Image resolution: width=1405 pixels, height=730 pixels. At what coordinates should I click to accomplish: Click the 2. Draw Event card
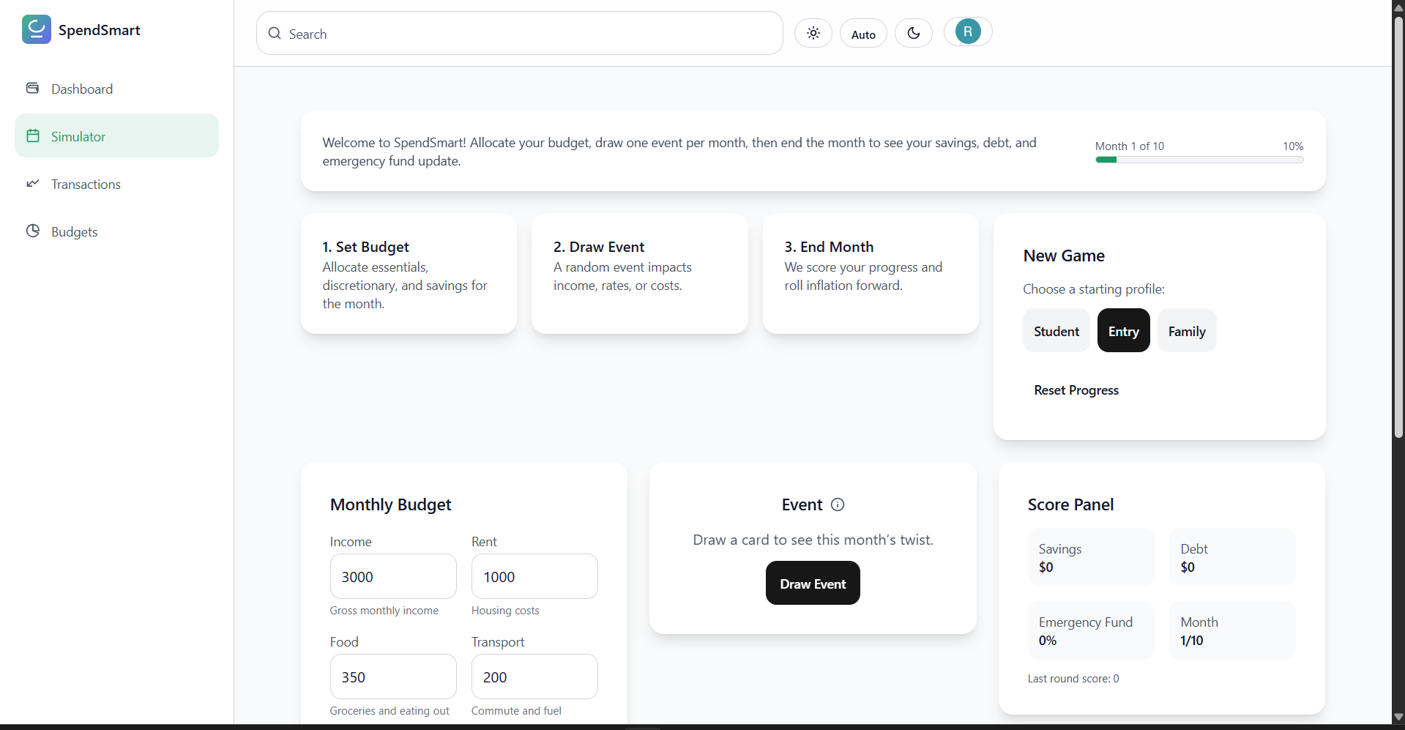[x=640, y=274]
